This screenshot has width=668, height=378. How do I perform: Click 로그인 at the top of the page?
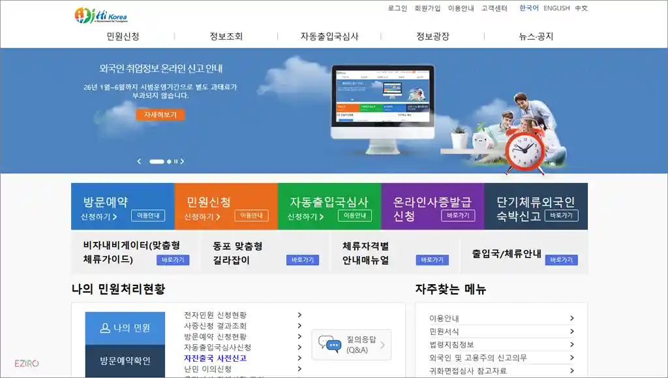[x=397, y=9]
